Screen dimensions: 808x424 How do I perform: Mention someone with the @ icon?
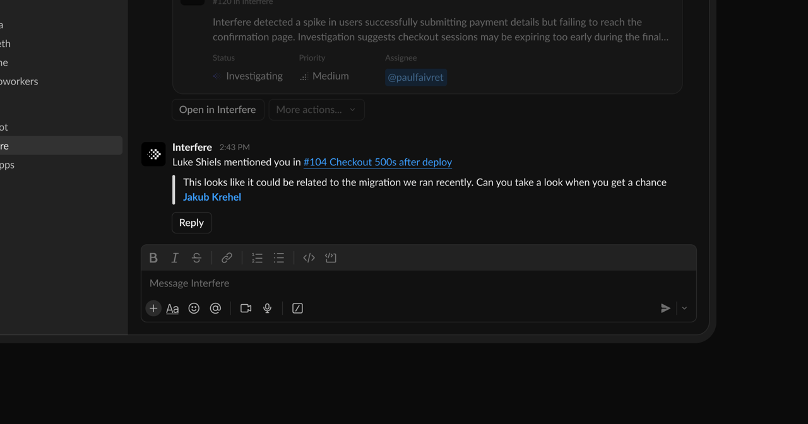[x=215, y=308]
